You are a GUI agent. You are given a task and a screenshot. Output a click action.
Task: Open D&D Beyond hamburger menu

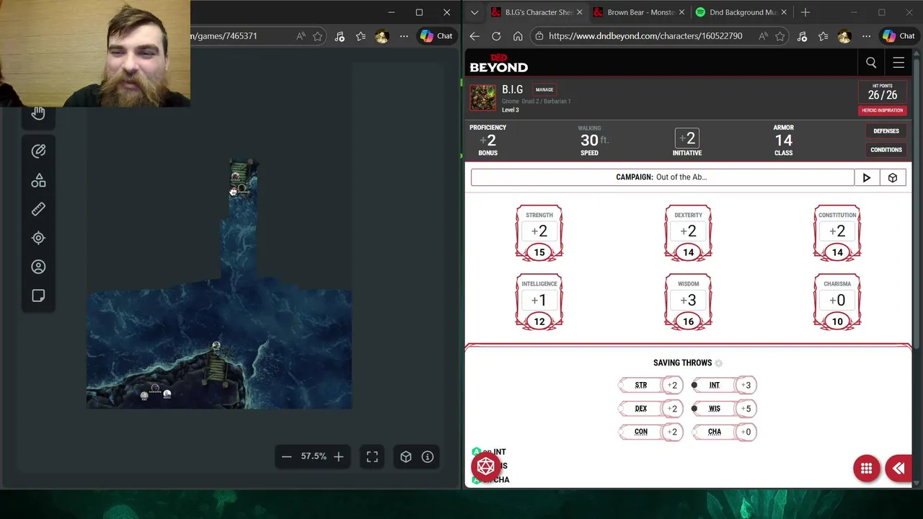coord(898,63)
